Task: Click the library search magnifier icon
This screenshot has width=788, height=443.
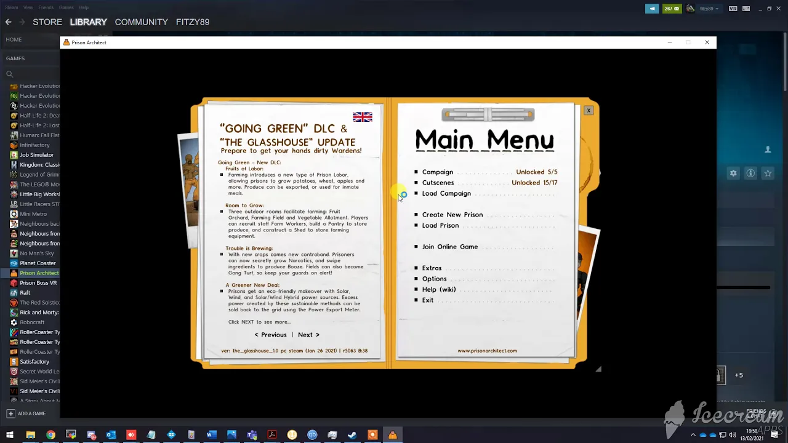Action: pyautogui.click(x=9, y=74)
